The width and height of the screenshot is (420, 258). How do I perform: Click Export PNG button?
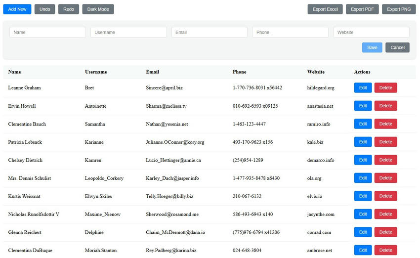[399, 9]
